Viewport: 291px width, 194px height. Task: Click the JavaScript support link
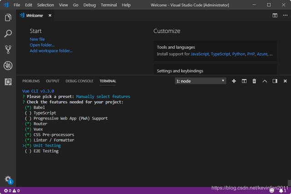tap(200, 54)
